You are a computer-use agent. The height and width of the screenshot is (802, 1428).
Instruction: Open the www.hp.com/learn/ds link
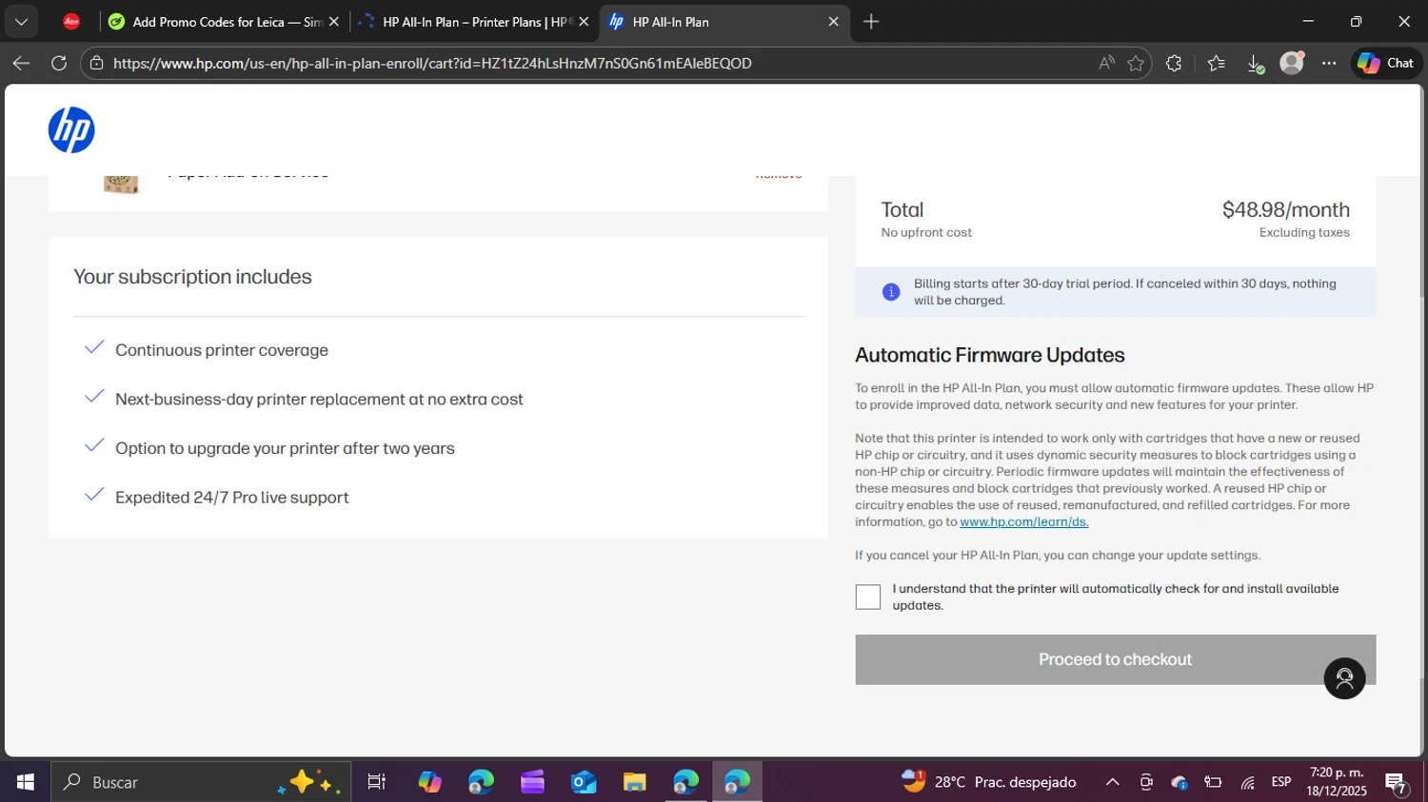(1023, 521)
